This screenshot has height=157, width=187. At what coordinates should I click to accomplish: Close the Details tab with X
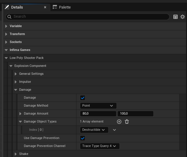(45, 7)
